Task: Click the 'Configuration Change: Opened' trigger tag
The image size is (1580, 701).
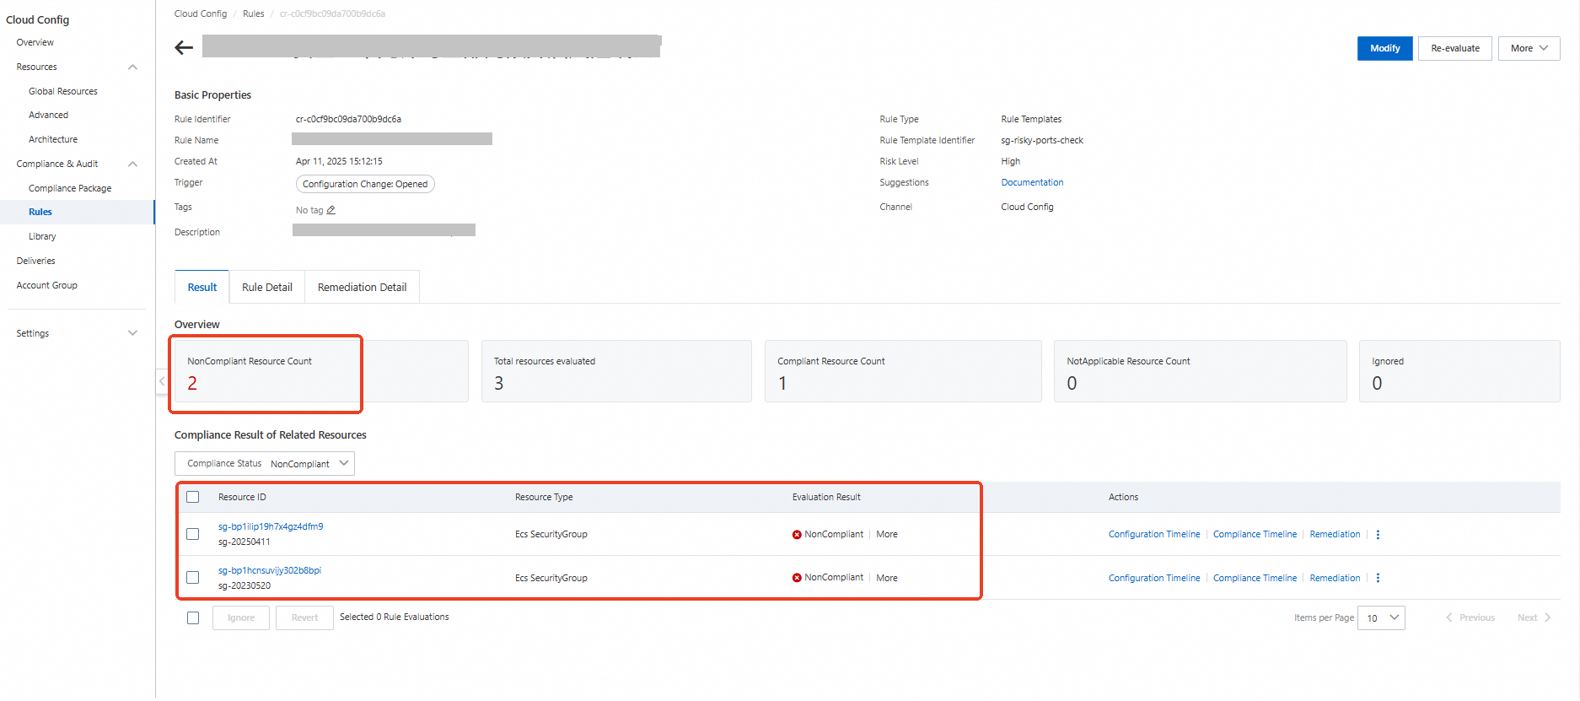Action: coord(365,184)
